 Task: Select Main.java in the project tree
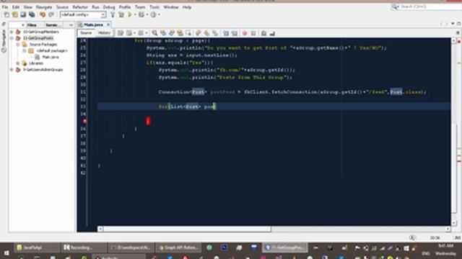pos(51,57)
